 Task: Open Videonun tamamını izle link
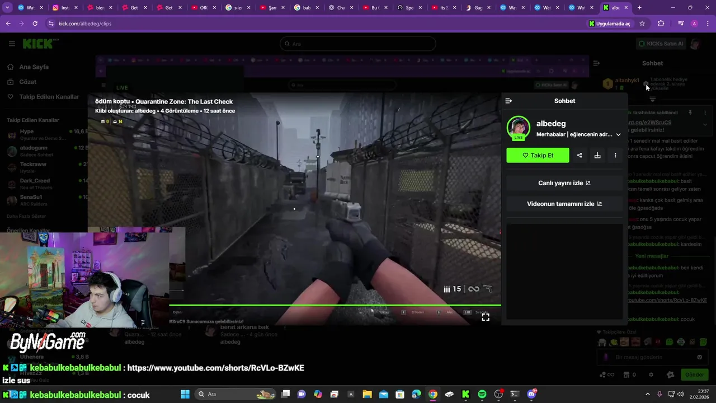(x=564, y=204)
